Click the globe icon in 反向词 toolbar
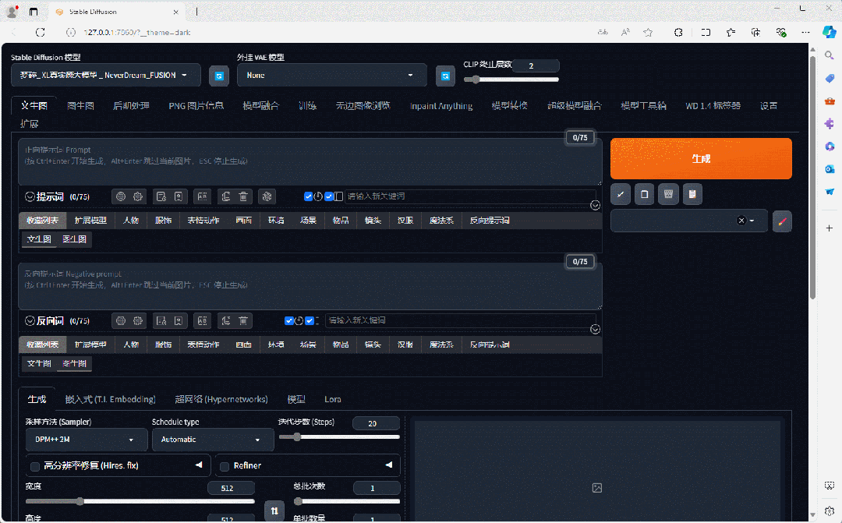 [121, 320]
